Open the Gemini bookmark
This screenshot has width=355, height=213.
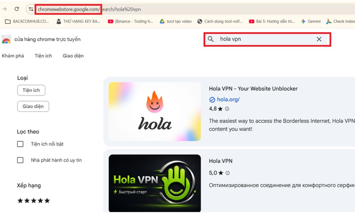pyautogui.click(x=310, y=22)
